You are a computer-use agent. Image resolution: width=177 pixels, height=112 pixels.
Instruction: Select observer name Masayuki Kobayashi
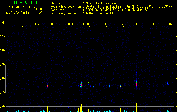click(101, 3)
